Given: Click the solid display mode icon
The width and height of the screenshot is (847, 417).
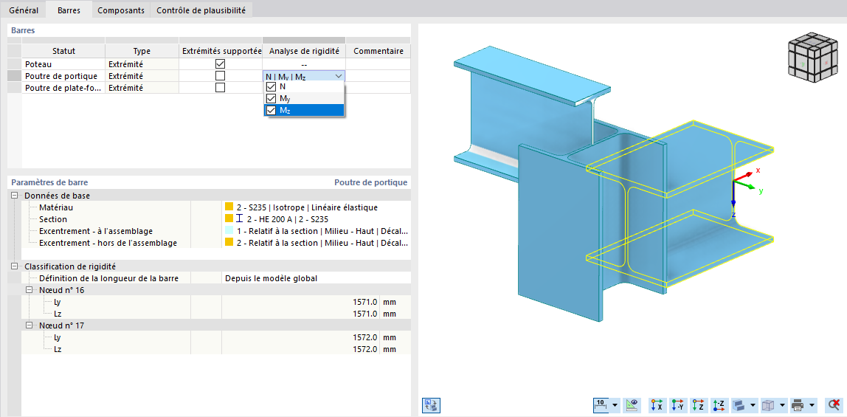Looking at the screenshot, I should (x=739, y=404).
